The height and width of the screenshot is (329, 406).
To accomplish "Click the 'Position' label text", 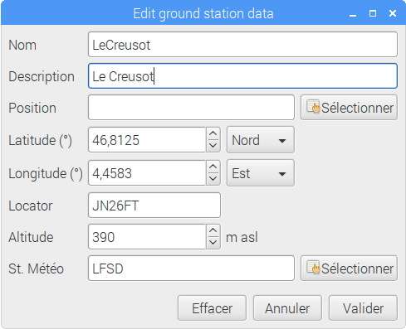I will 32,108.
